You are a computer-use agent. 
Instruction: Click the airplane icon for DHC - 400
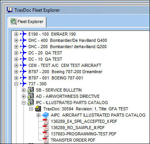tap(23, 40)
